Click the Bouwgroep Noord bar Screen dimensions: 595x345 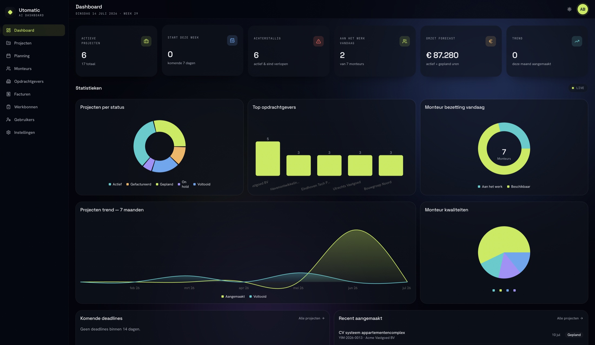(391, 165)
